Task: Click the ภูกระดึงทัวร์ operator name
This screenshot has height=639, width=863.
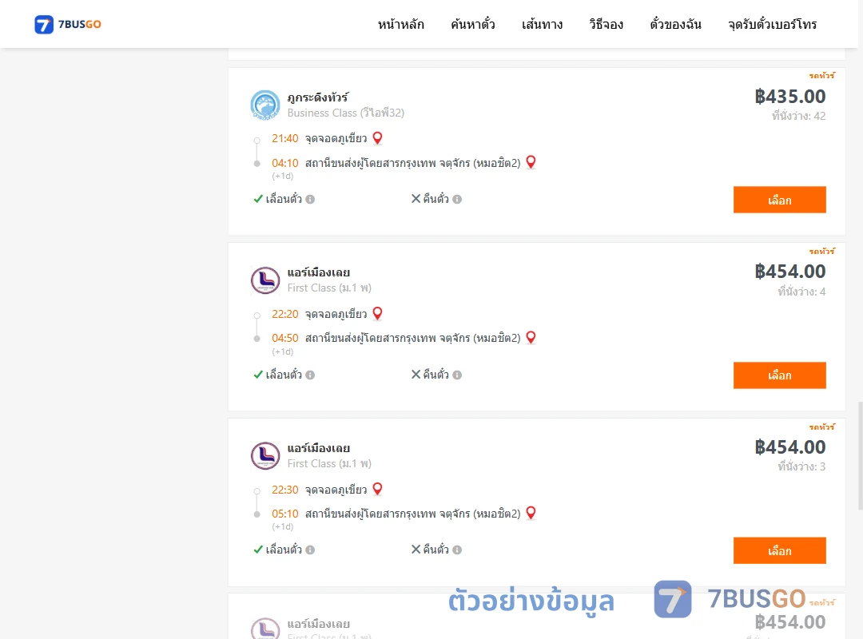Action: (x=317, y=97)
